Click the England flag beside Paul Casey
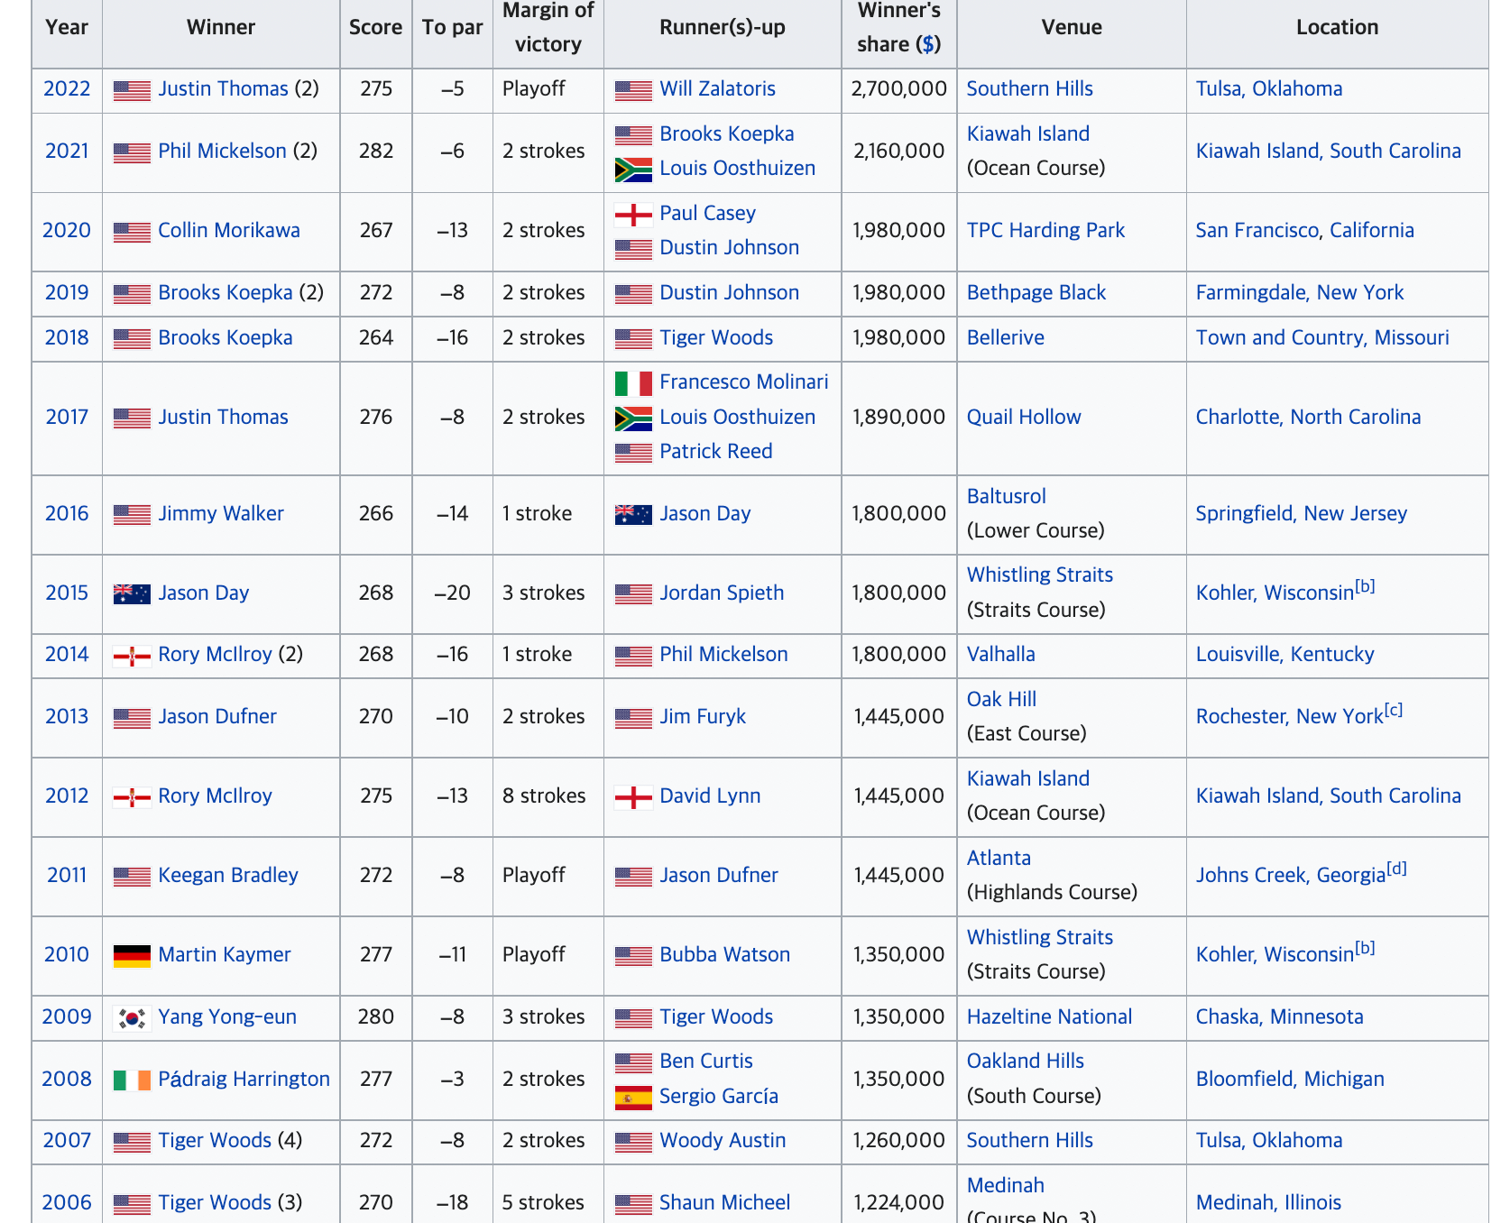1510x1223 pixels. [x=633, y=215]
